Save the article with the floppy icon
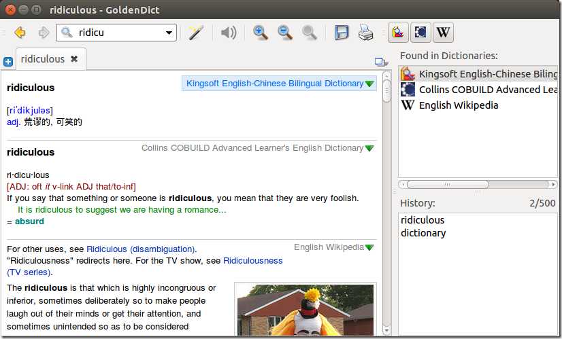562x339 pixels. 342,33
